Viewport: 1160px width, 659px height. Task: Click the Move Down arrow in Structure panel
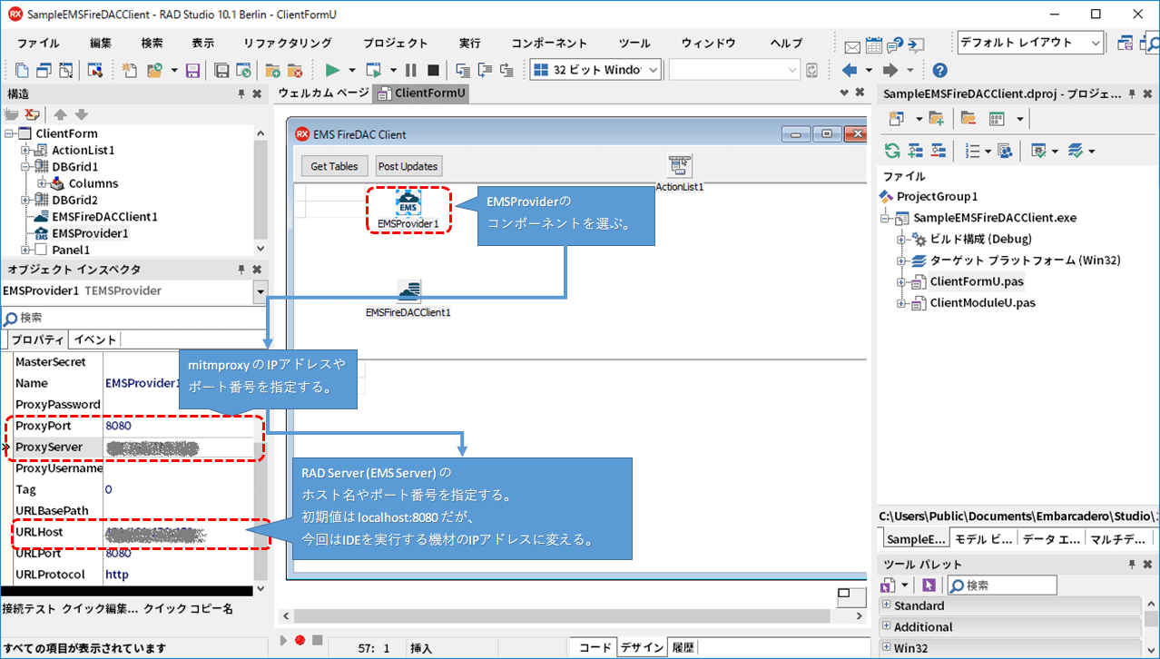(x=81, y=114)
